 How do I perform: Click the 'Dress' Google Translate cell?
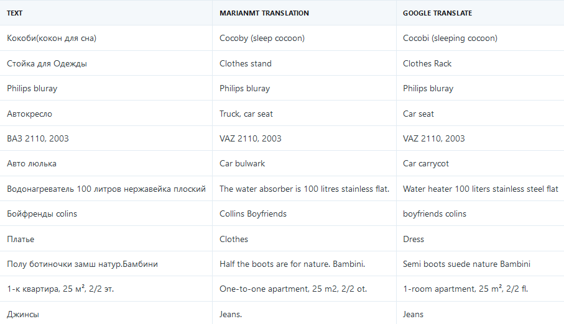[414, 239]
